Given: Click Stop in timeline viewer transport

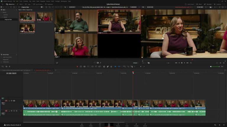Looking at the screenshot, I should 182,63.
